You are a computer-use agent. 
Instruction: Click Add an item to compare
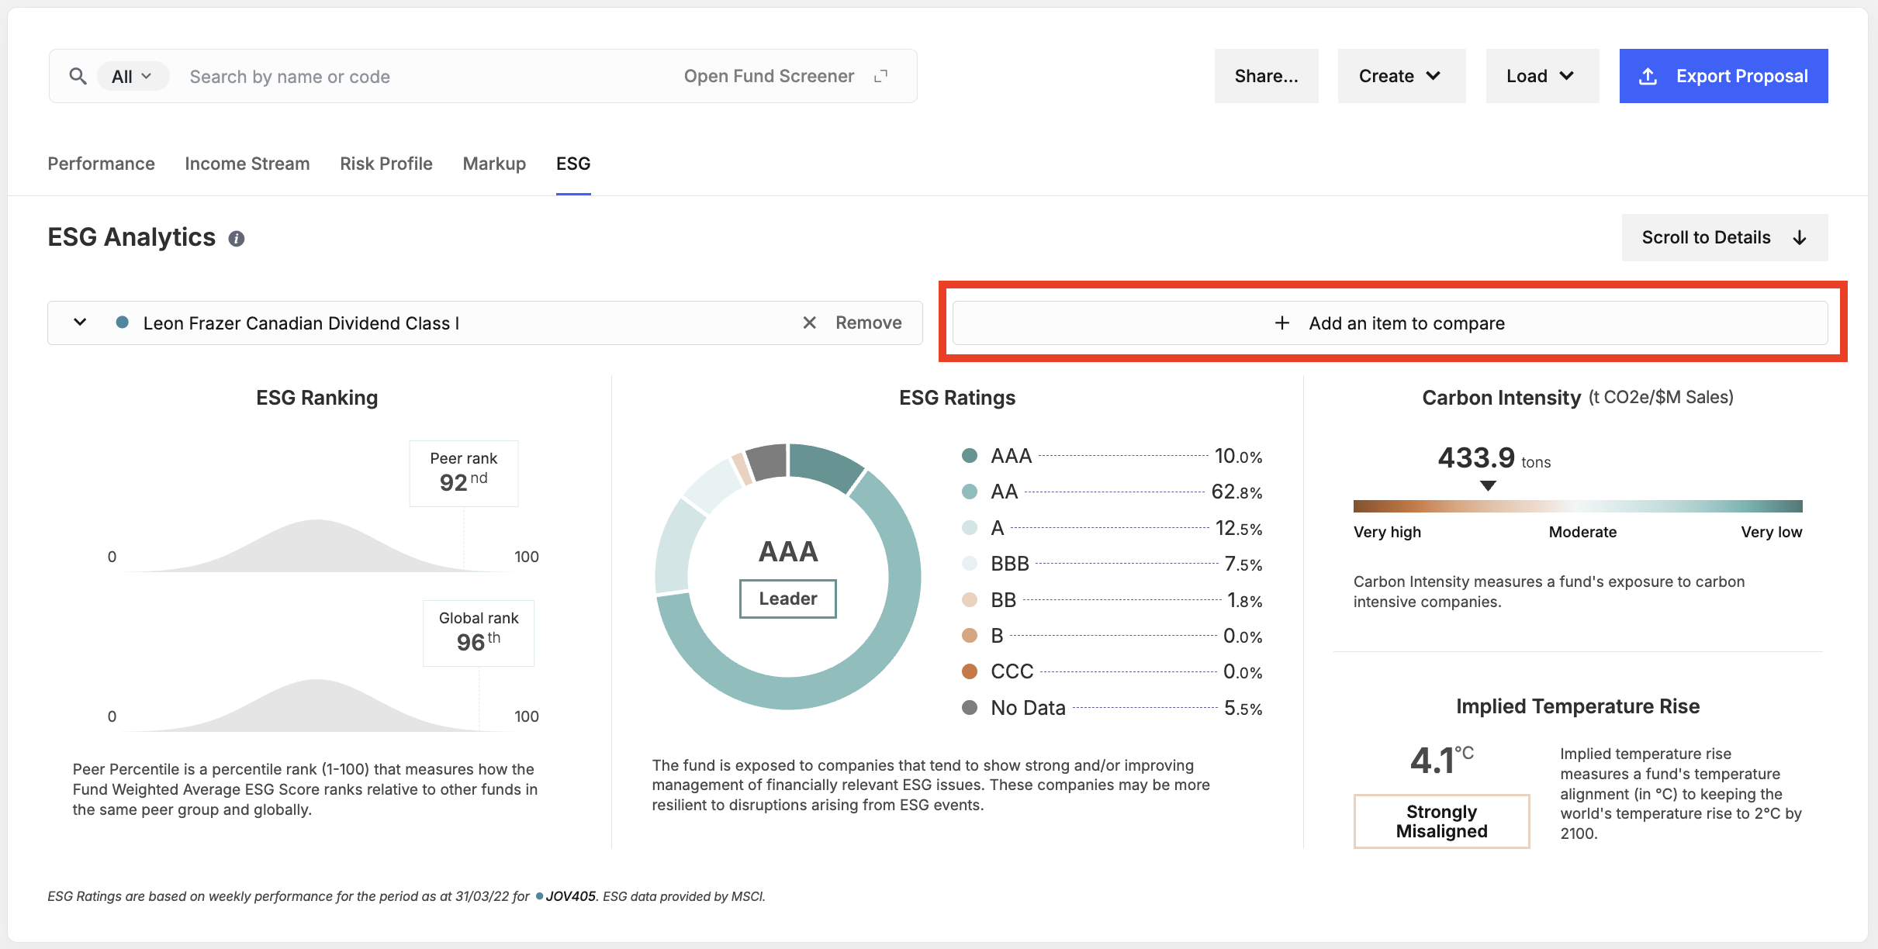pos(1390,323)
